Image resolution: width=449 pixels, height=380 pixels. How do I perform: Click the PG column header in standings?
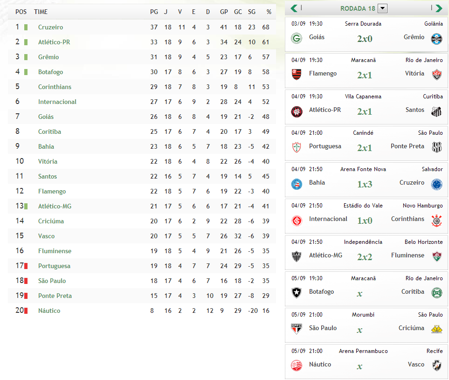coord(154,12)
